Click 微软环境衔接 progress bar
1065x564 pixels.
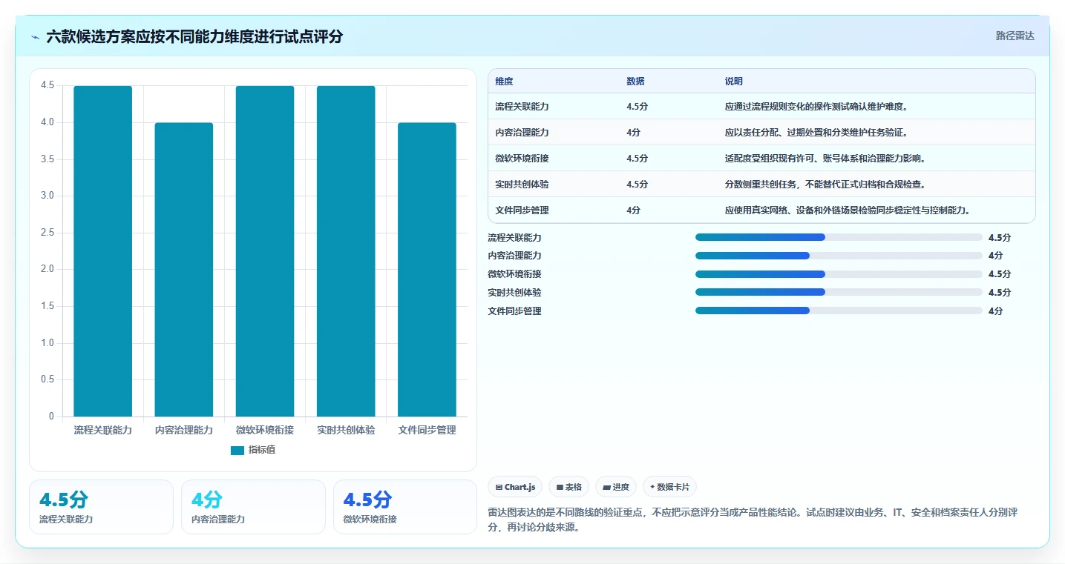(x=839, y=274)
